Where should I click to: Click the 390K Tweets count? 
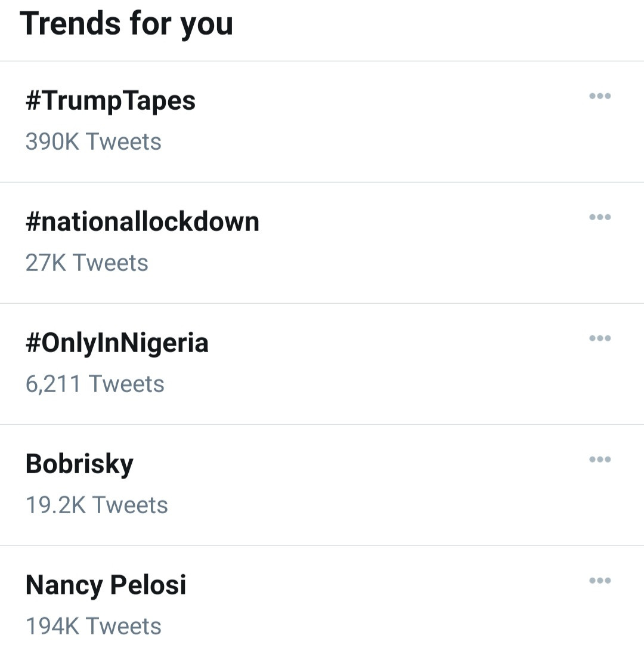click(x=94, y=142)
